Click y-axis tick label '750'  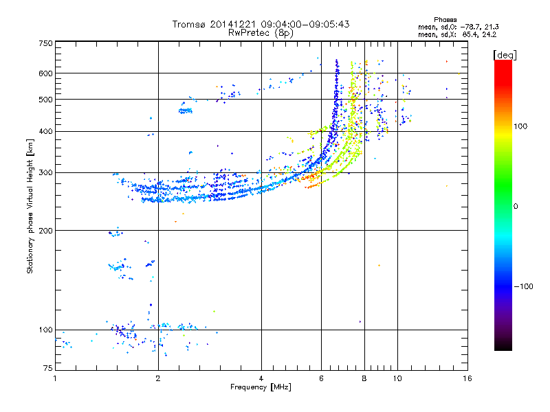coord(45,43)
